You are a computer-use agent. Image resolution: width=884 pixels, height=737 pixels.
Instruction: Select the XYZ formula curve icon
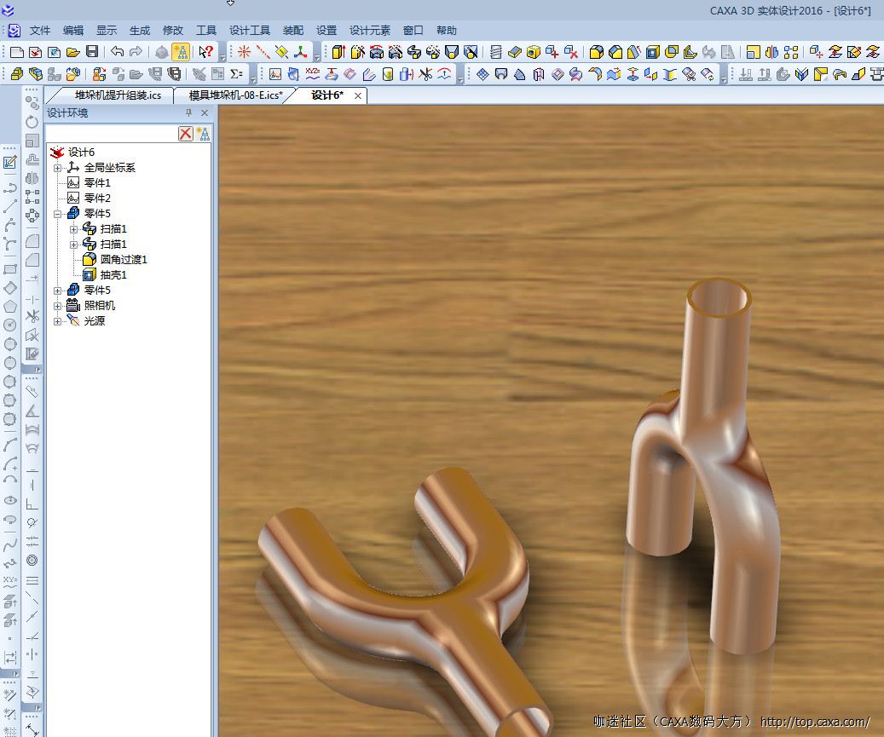312,74
